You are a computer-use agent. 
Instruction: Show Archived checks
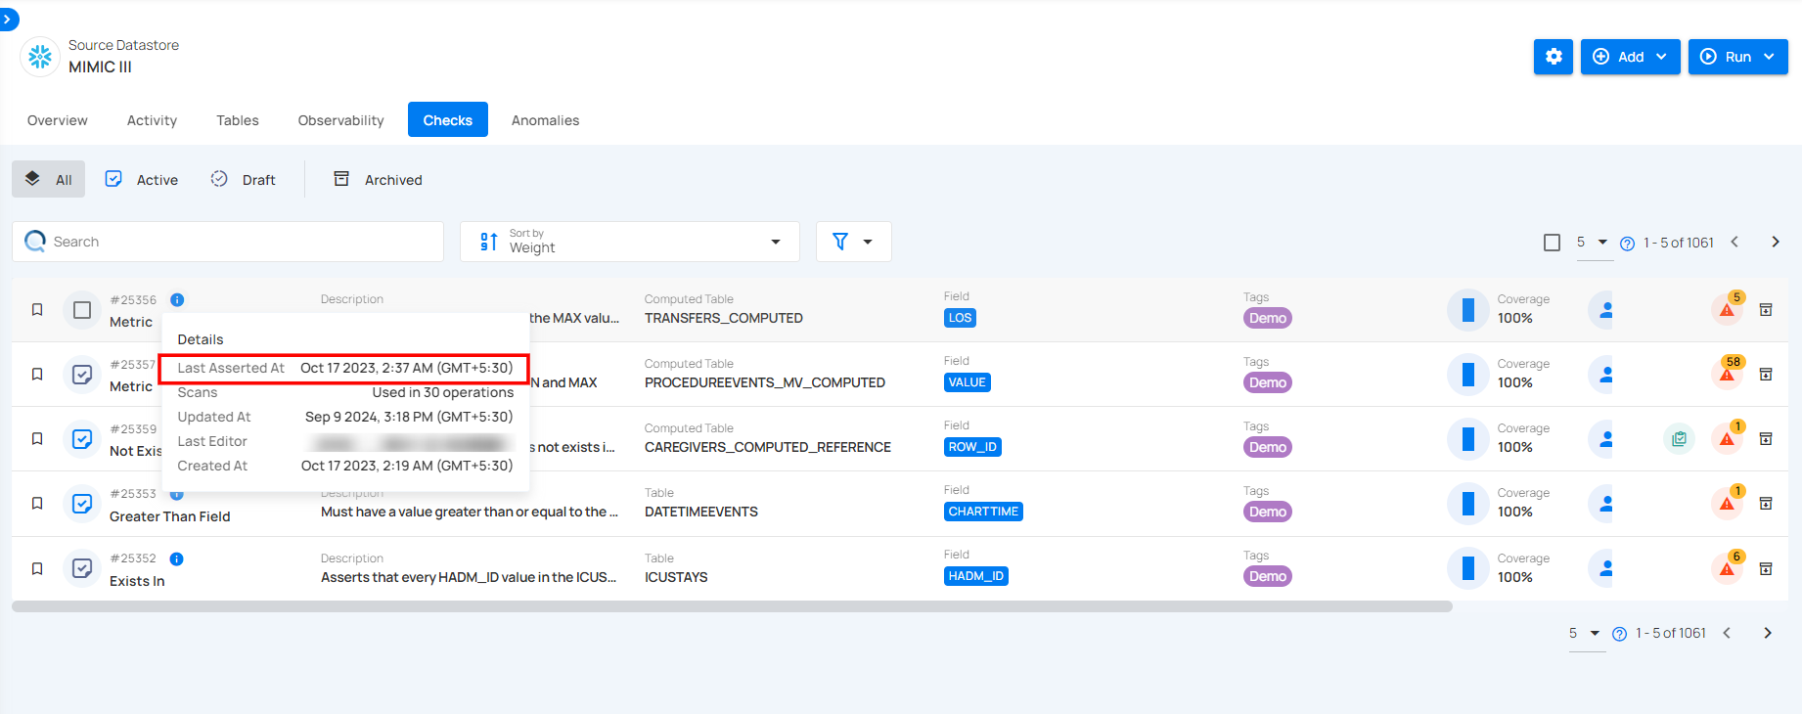(379, 179)
